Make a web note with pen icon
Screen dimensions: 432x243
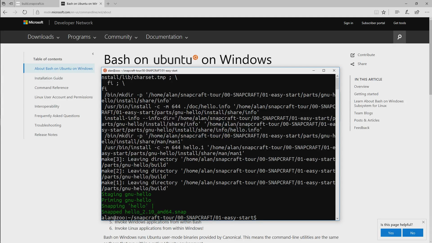pyautogui.click(x=407, y=12)
